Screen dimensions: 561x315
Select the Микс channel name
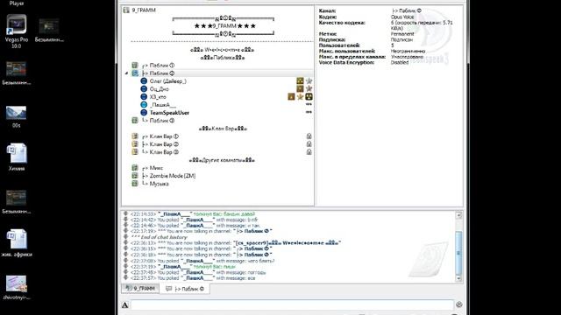(156, 168)
